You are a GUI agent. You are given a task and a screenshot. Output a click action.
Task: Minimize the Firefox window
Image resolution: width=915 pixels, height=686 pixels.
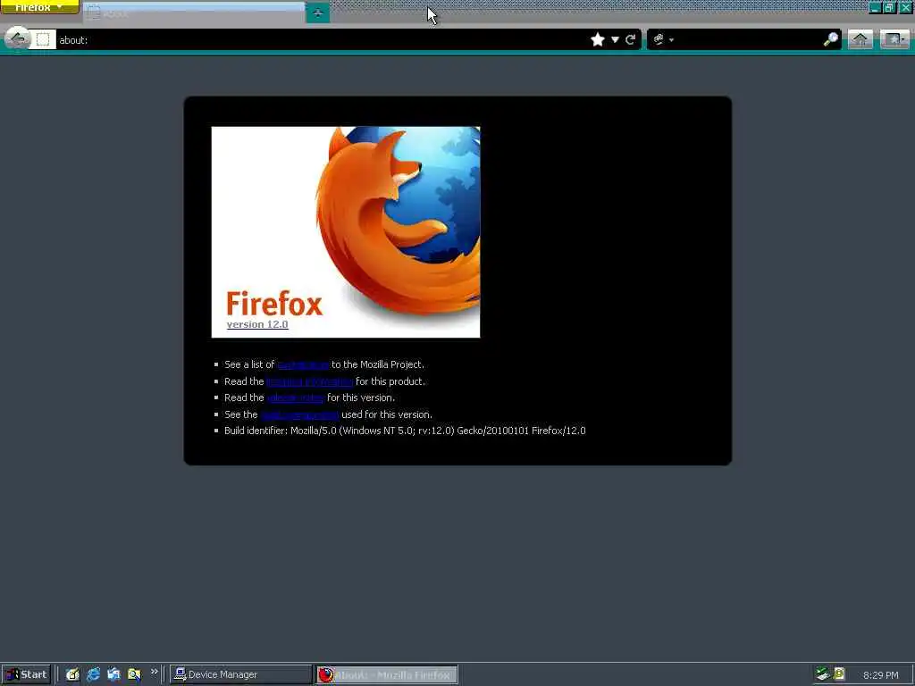(874, 7)
